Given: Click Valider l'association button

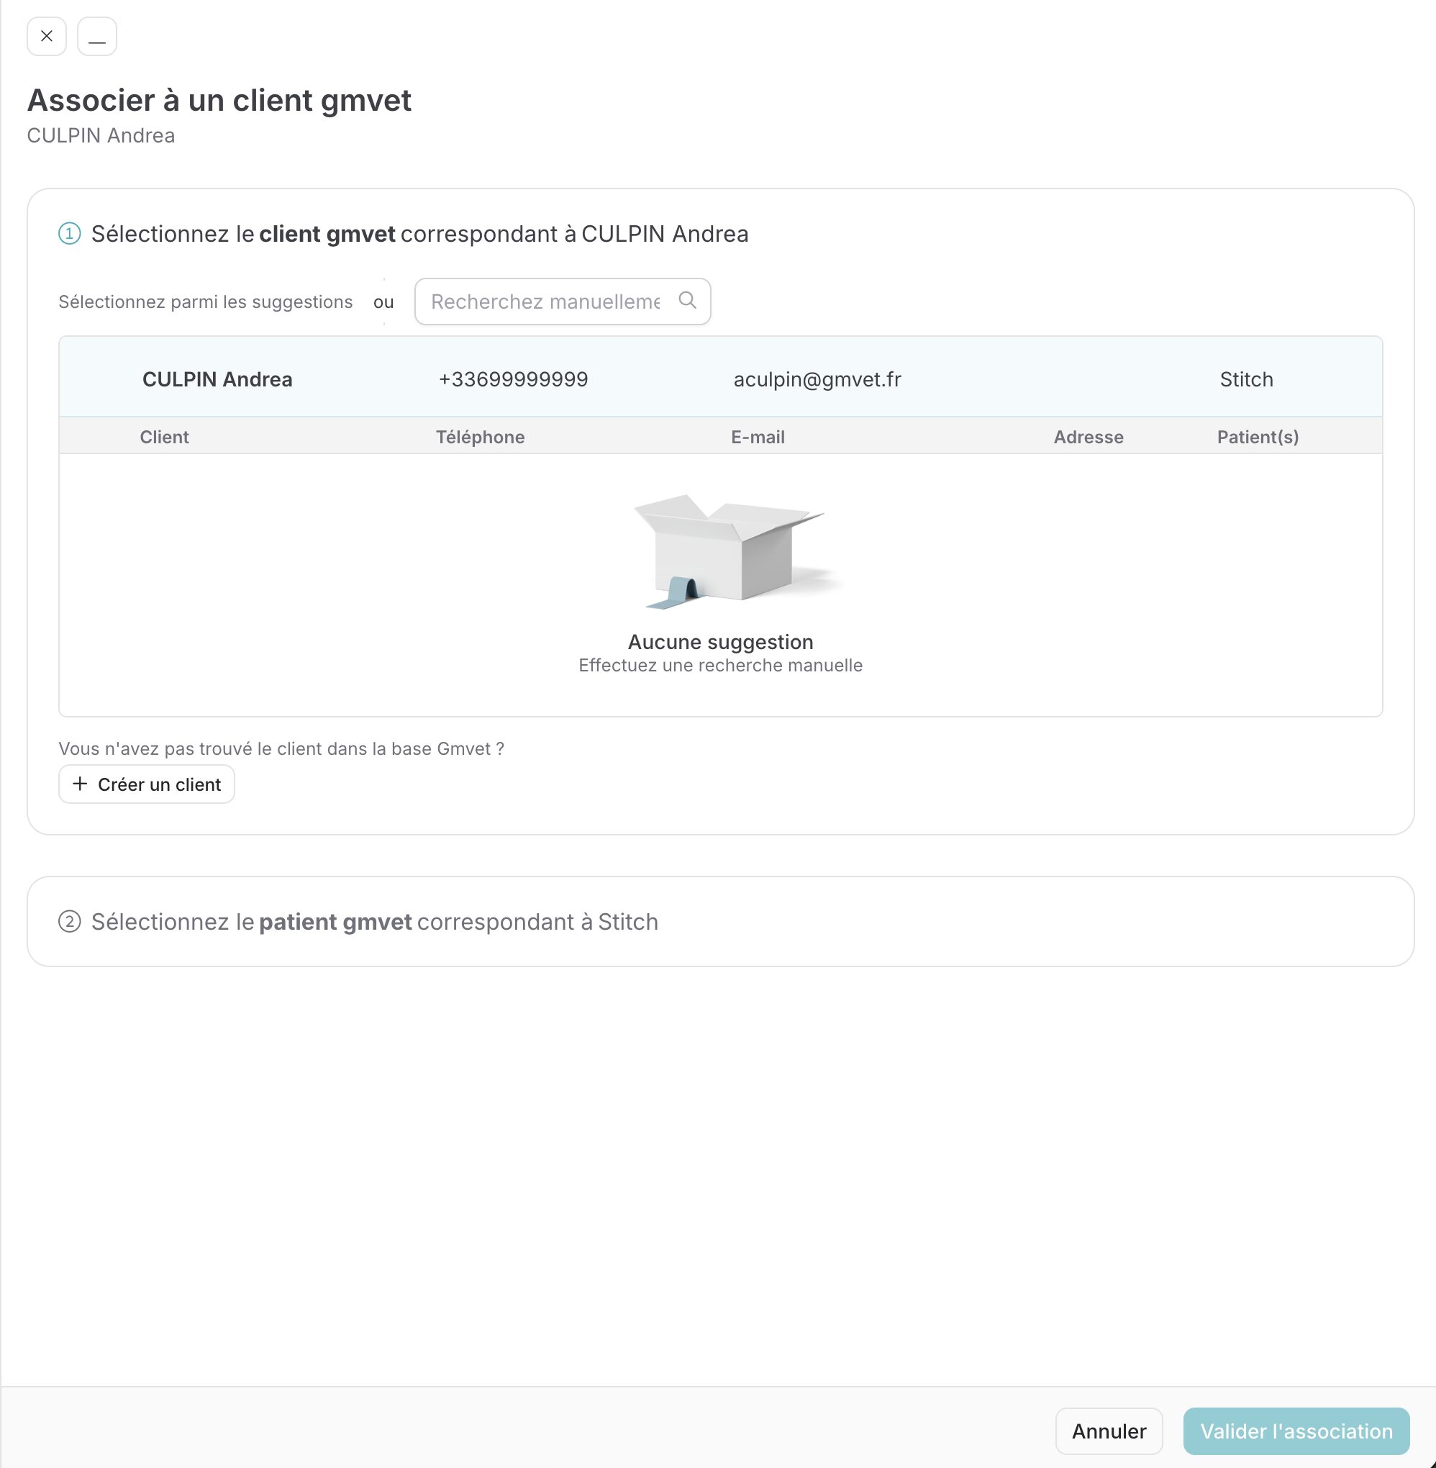Looking at the screenshot, I should [1296, 1431].
